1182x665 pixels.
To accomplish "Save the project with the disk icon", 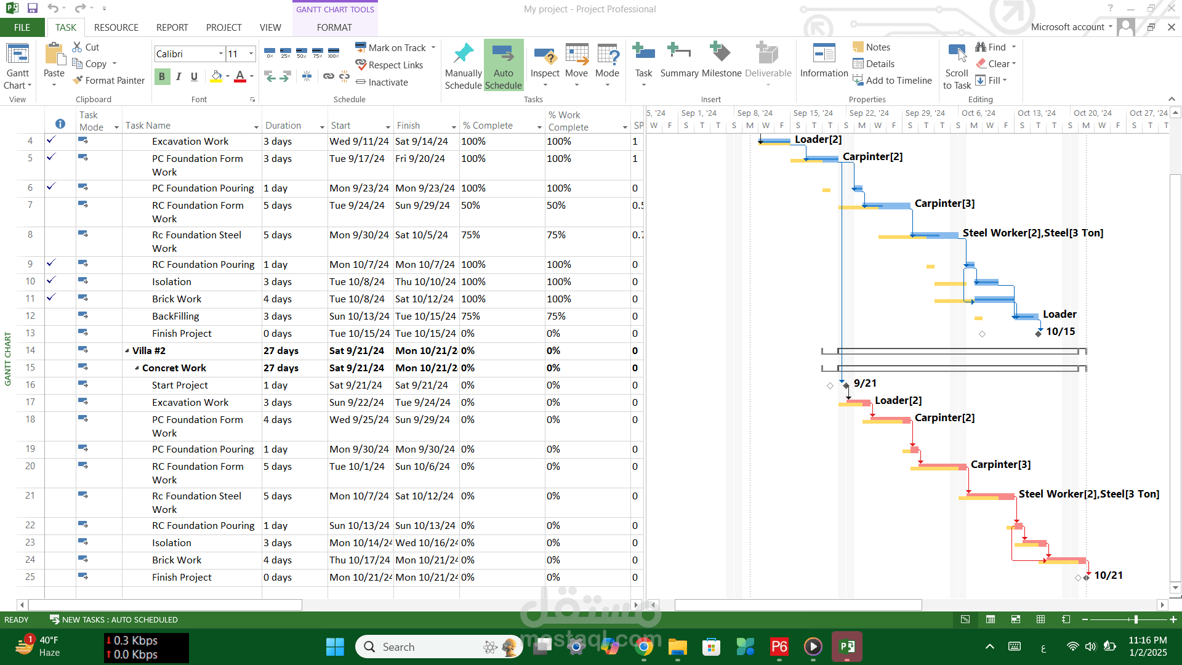I will pyautogui.click(x=33, y=9).
